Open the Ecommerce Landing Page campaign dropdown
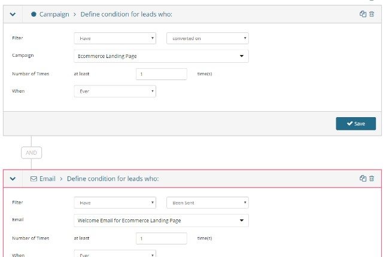 (161, 56)
